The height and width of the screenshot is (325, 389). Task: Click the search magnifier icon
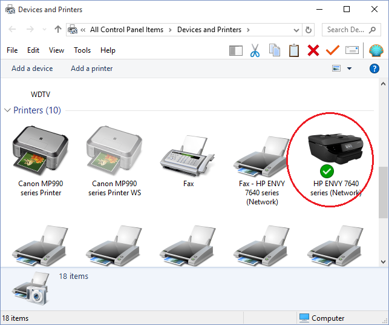pyautogui.click(x=372, y=30)
